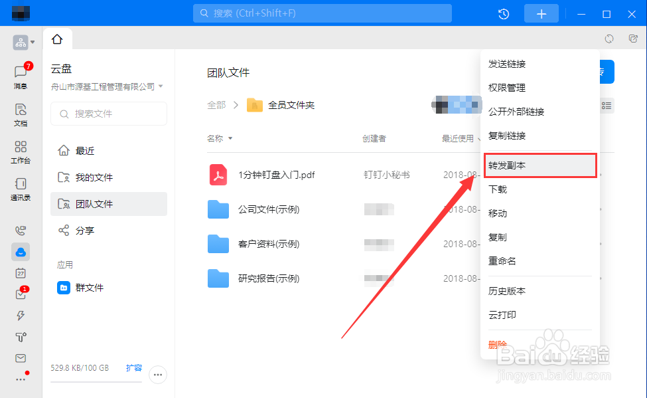Open the more apps ellipsis in sidebar
The image size is (647, 398).
coord(20,379)
